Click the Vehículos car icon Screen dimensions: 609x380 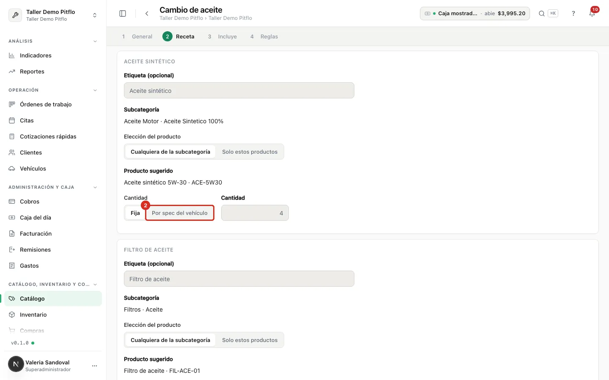pyautogui.click(x=12, y=168)
